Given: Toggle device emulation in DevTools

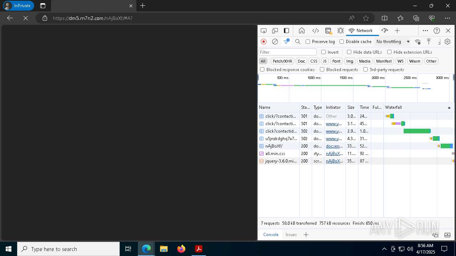Looking at the screenshot, I should [x=275, y=31].
